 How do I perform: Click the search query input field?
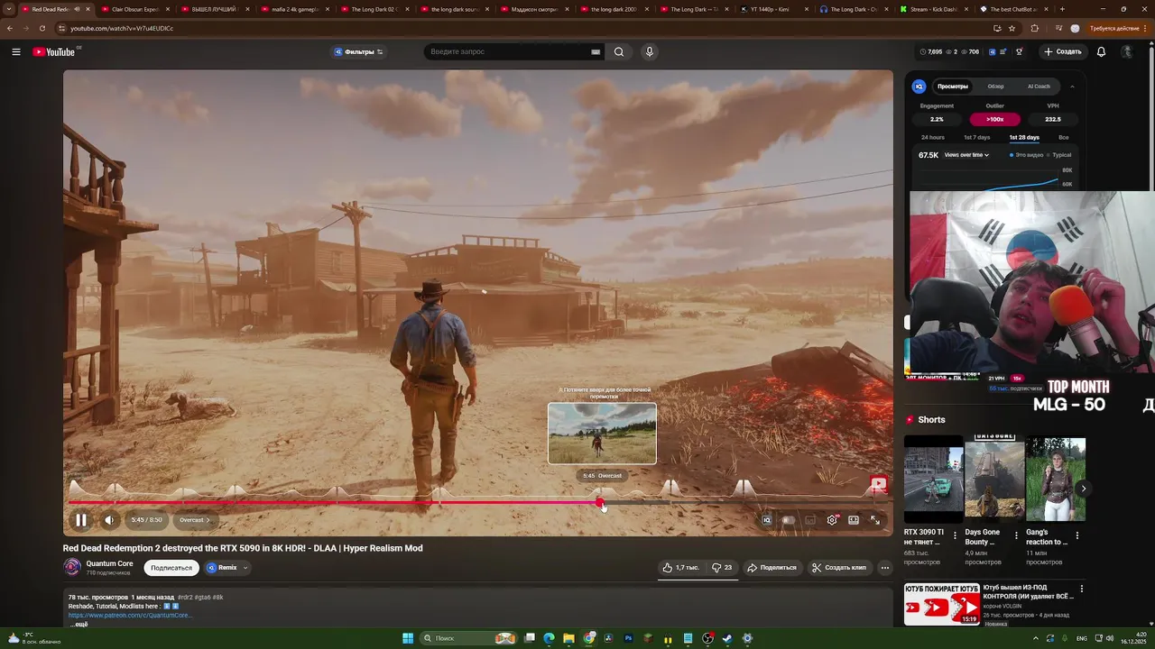(x=509, y=51)
